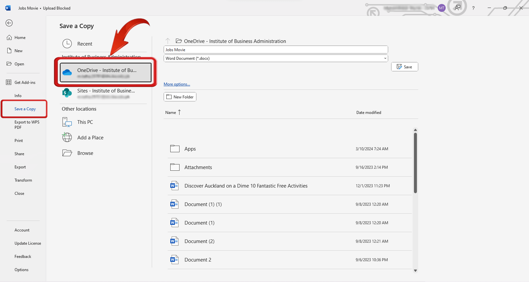Sort by Name ascending arrow
529x282 pixels.
pos(180,112)
